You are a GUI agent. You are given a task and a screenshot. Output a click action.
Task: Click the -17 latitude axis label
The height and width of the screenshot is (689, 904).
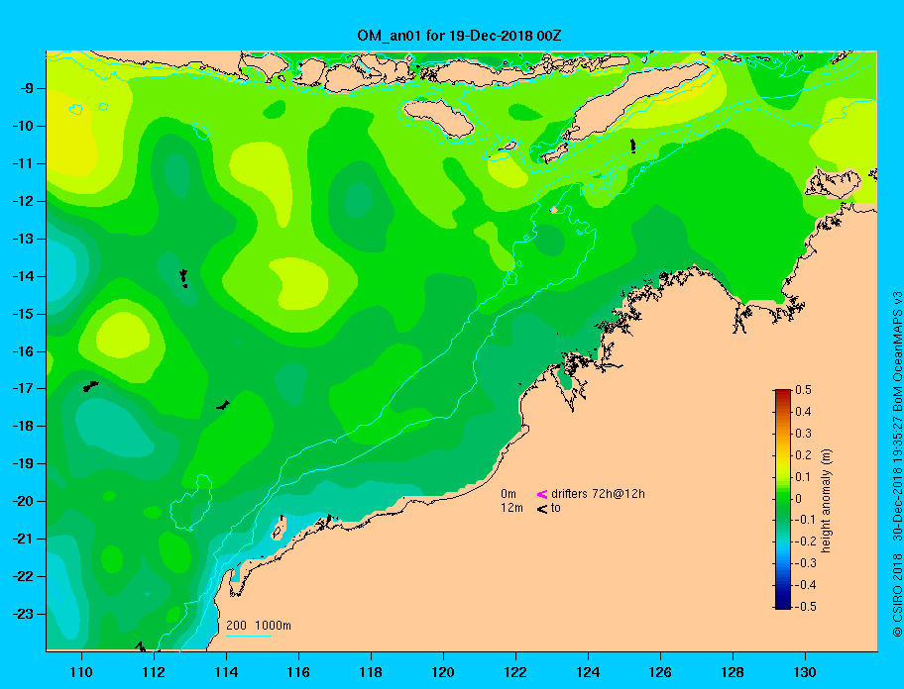pos(23,389)
